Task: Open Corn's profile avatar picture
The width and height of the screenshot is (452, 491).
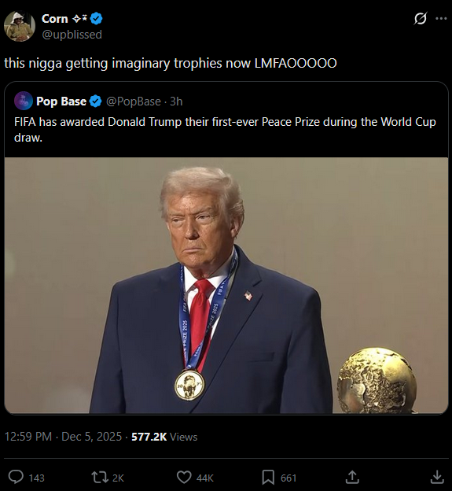Action: [20, 26]
